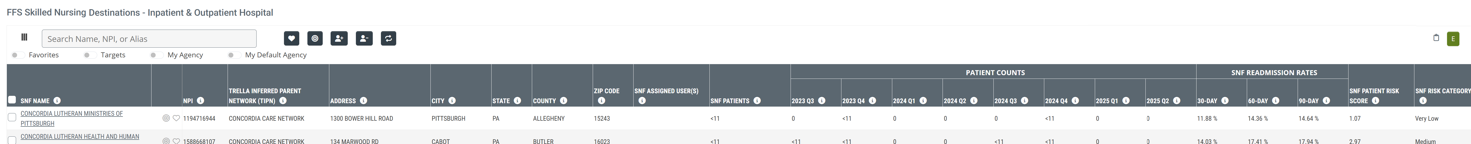The image size is (1471, 144).
Task: Toggle the Favorites filter switch
Action: [x=18, y=55]
